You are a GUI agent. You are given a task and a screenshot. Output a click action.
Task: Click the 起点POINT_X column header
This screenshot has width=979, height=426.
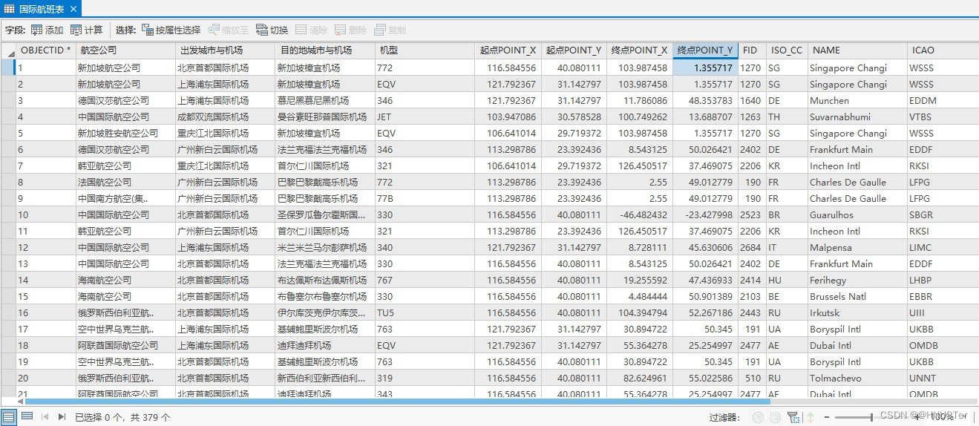(508, 50)
